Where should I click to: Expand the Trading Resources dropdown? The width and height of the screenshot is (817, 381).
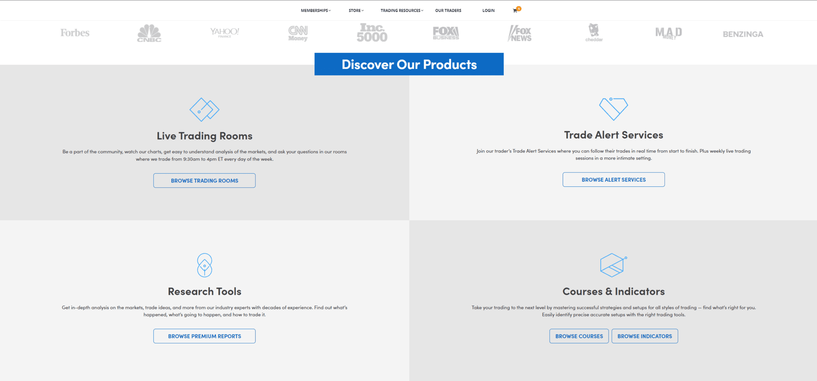(x=402, y=11)
